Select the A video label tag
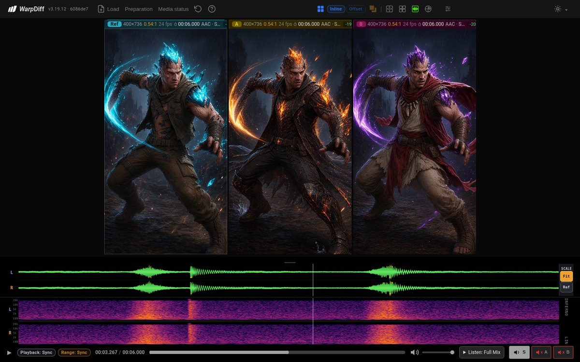Viewport: 580px width, 362px height. click(x=237, y=24)
